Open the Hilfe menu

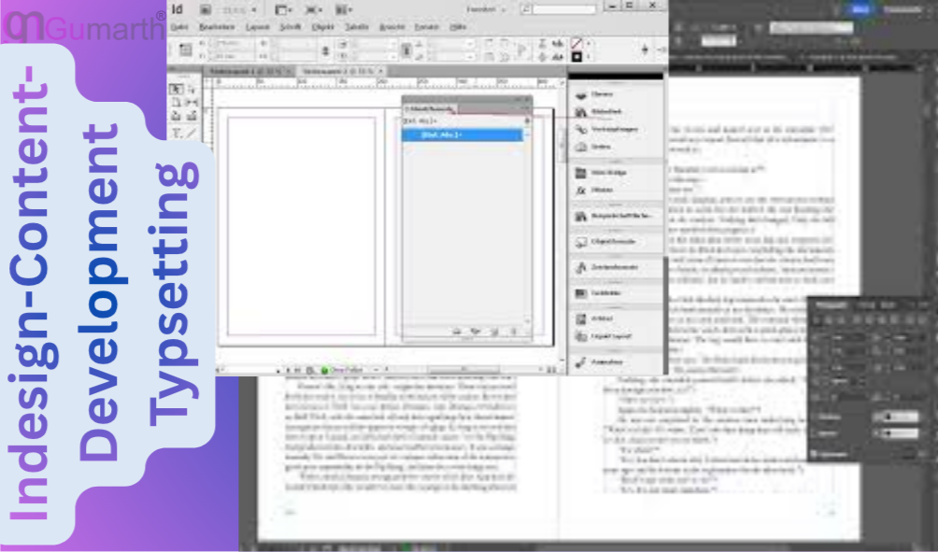(458, 27)
